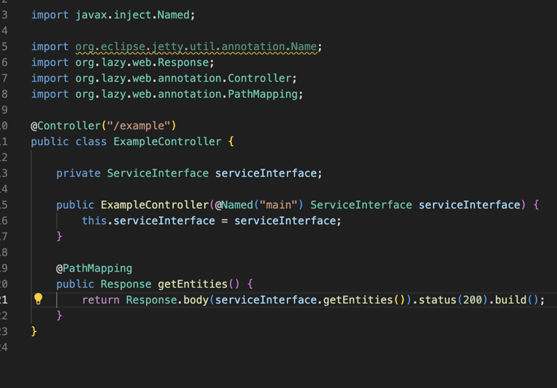Click the private keyword of the field
Screen dimensions: 557x388
point(78,173)
